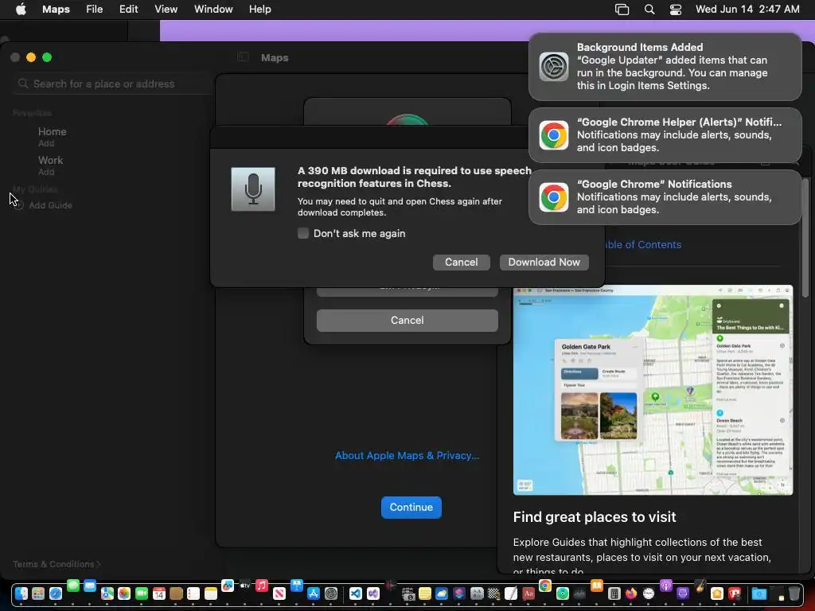815x611 pixels.
Task: Open Spotlight search in menu bar
Action: coord(649,10)
